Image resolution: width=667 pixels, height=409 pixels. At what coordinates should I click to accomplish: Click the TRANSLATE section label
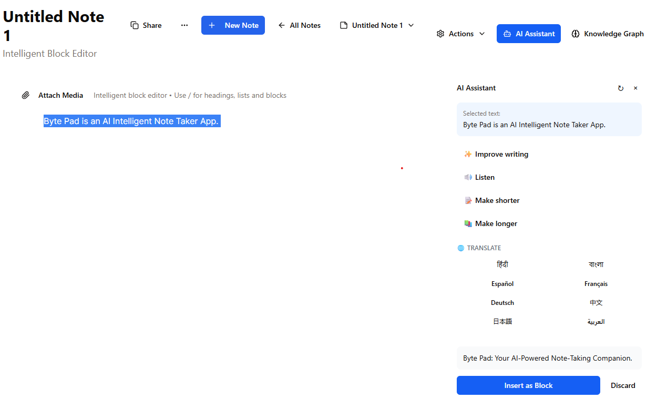tap(484, 248)
